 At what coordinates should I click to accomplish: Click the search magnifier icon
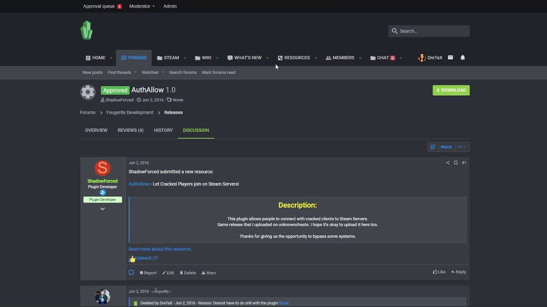tap(395, 31)
